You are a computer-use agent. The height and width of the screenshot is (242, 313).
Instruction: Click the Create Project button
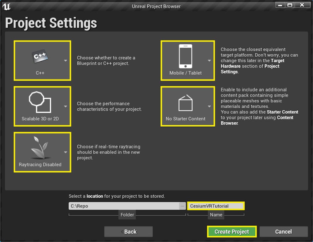[232, 231]
